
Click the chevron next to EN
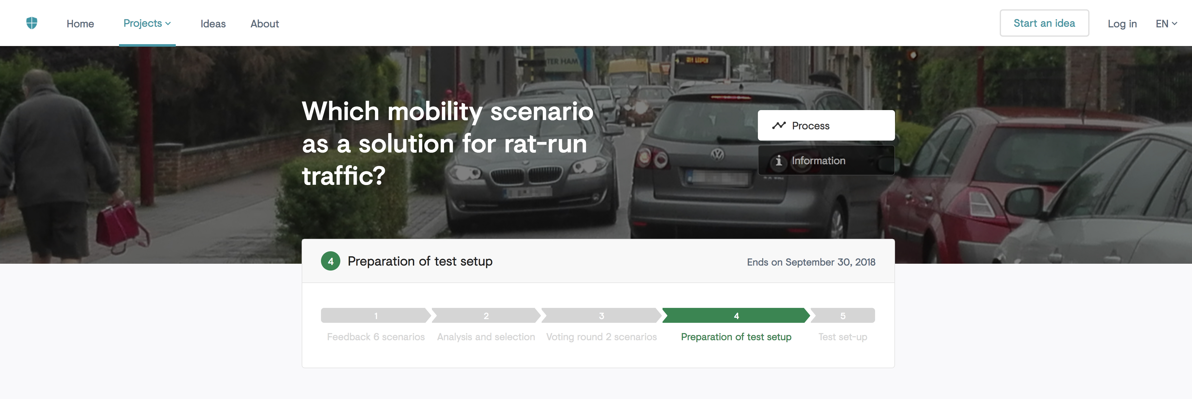[1175, 24]
